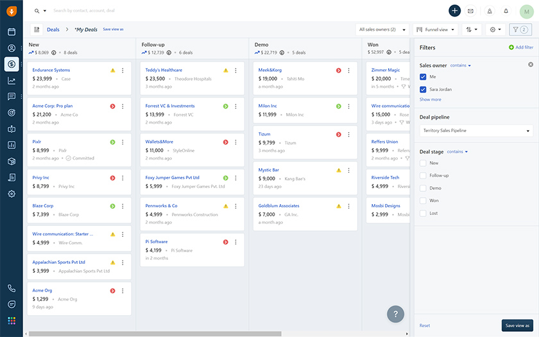Click the horizontal scrollbar at bottom
539x337 pixels.
(155, 334)
